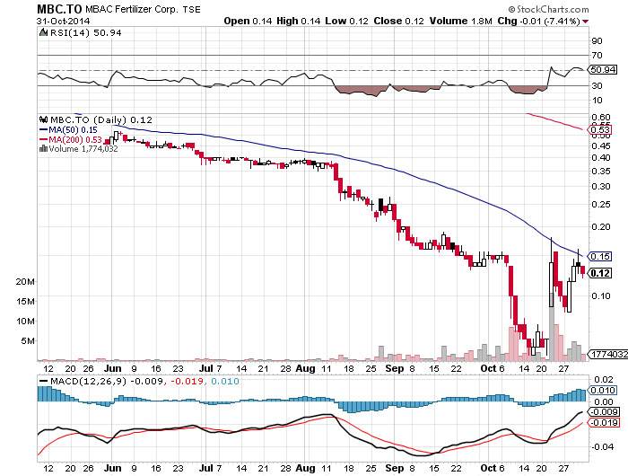Screen dimensions: 628x476
Task: Click the MACD(12,26,9) legend line icon
Action: tap(42, 381)
